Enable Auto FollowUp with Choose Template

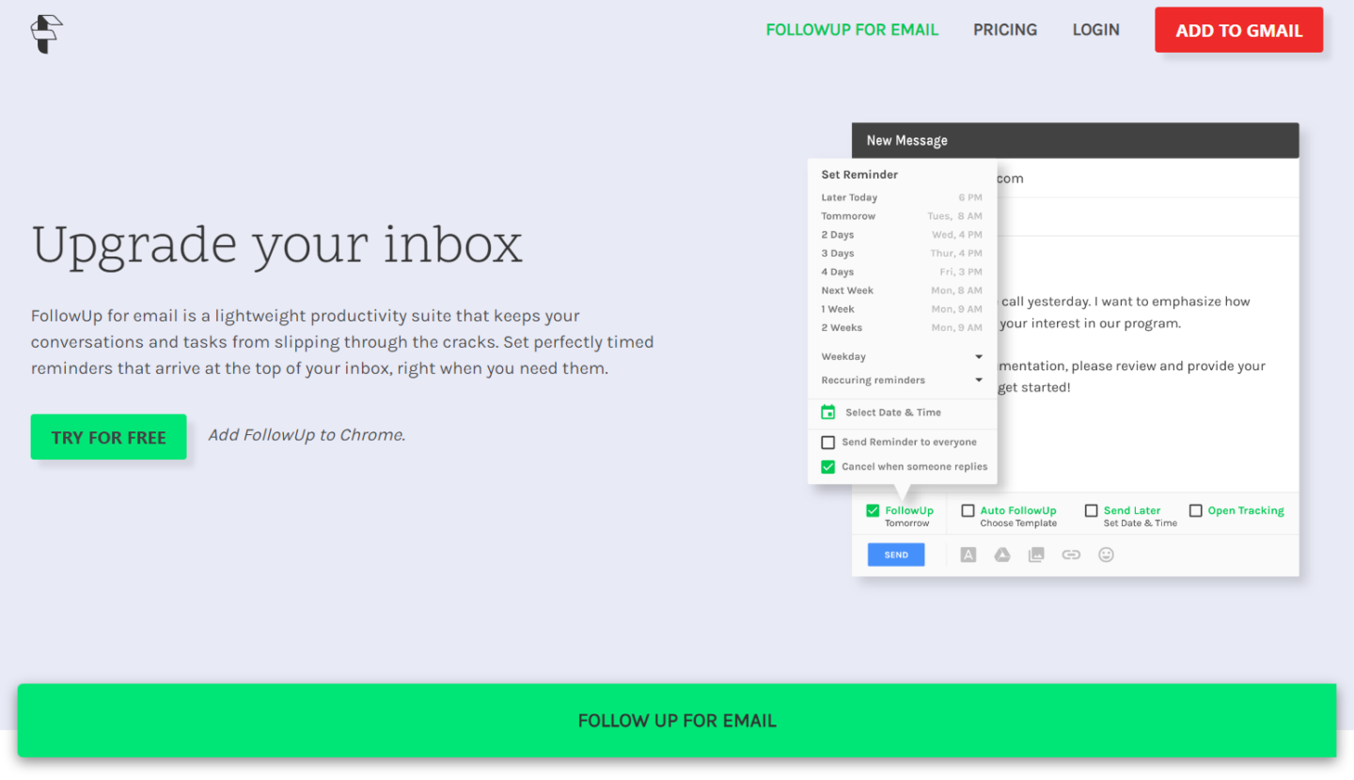968,510
